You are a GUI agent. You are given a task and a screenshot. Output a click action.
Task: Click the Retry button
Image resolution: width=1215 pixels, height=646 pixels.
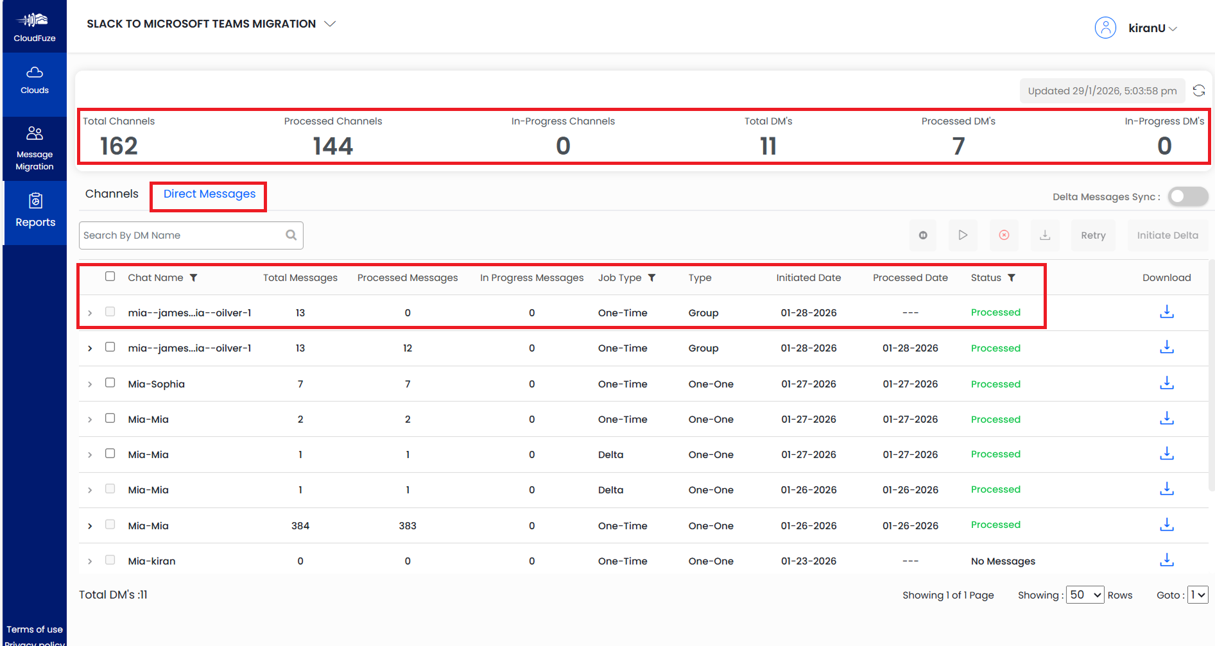click(x=1092, y=235)
